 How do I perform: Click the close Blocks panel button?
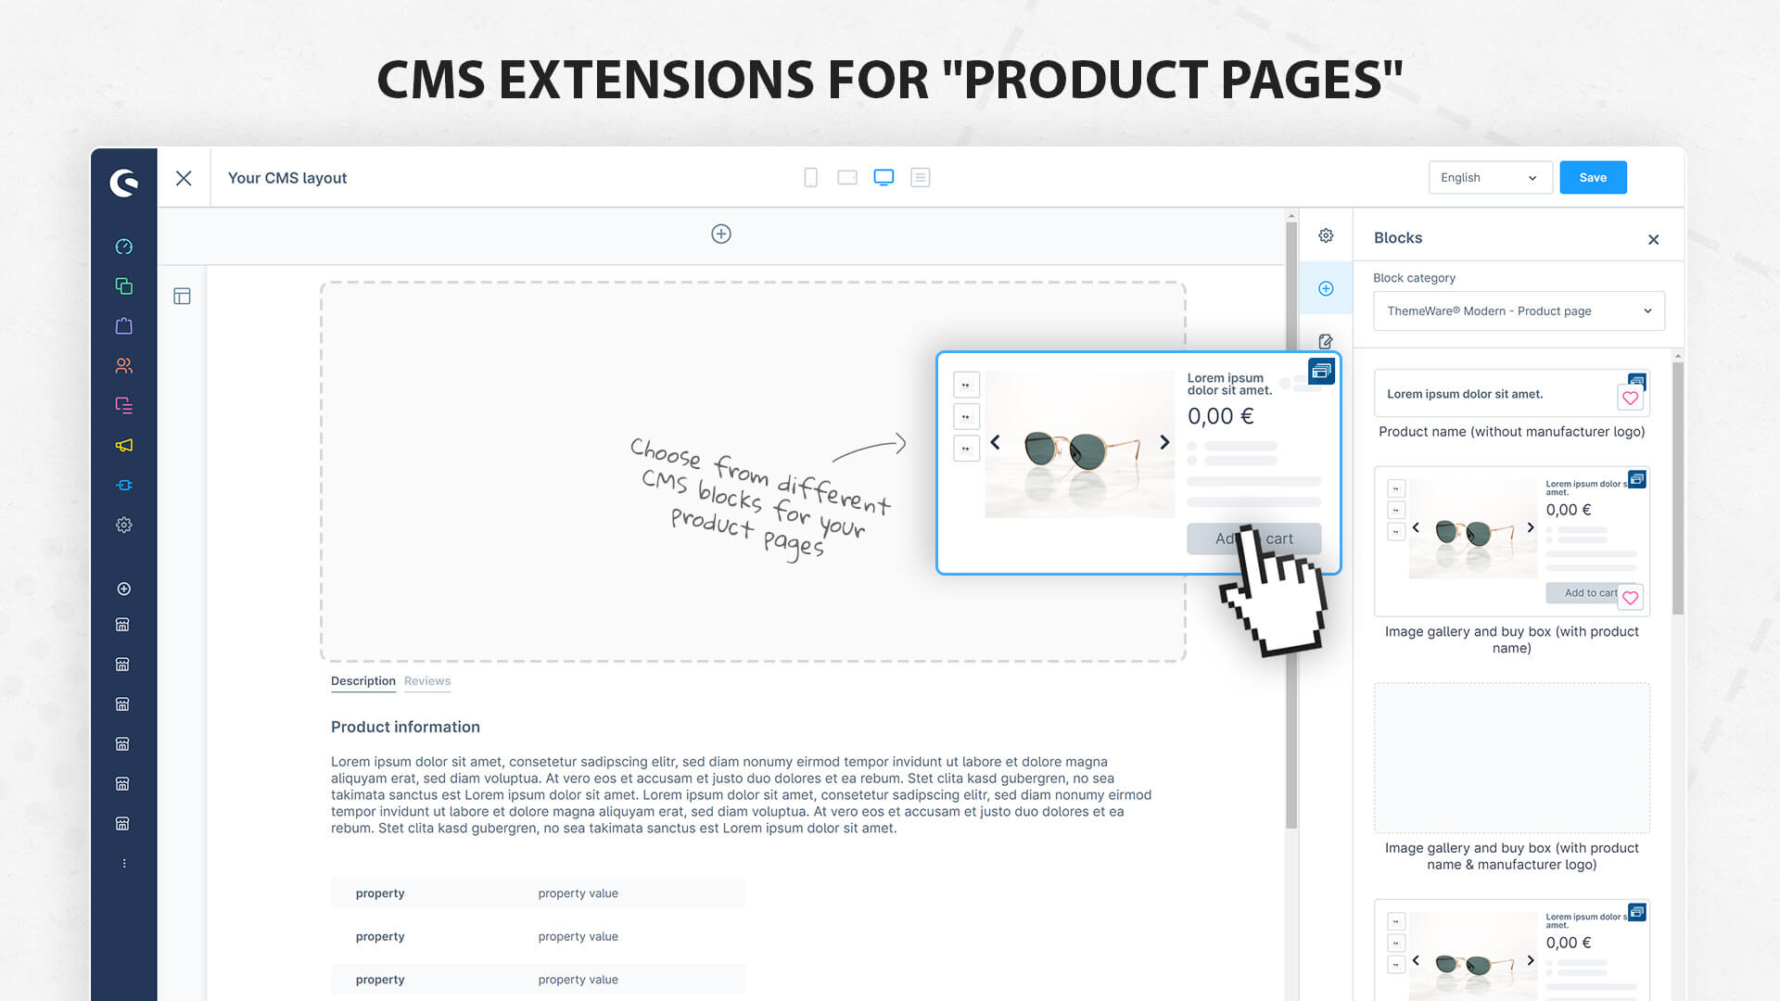click(x=1653, y=238)
